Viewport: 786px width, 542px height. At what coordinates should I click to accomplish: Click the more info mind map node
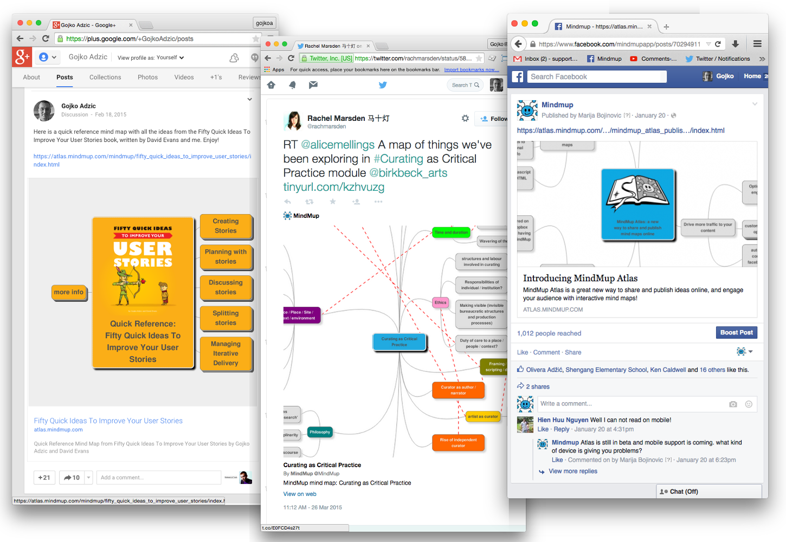click(x=69, y=292)
